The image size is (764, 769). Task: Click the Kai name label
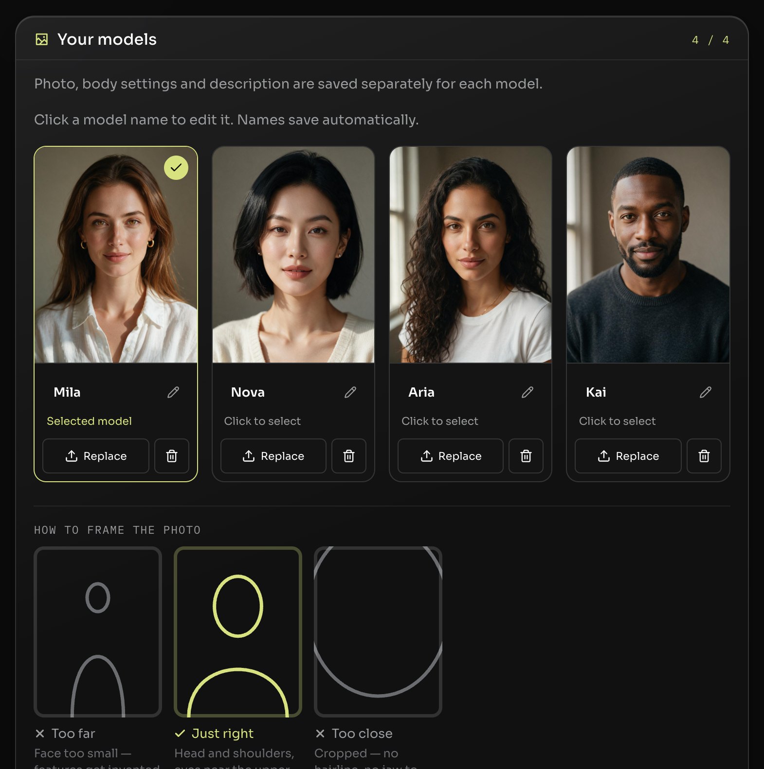click(596, 392)
